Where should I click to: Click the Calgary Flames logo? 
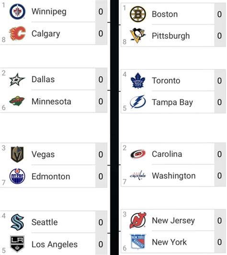click(x=17, y=33)
